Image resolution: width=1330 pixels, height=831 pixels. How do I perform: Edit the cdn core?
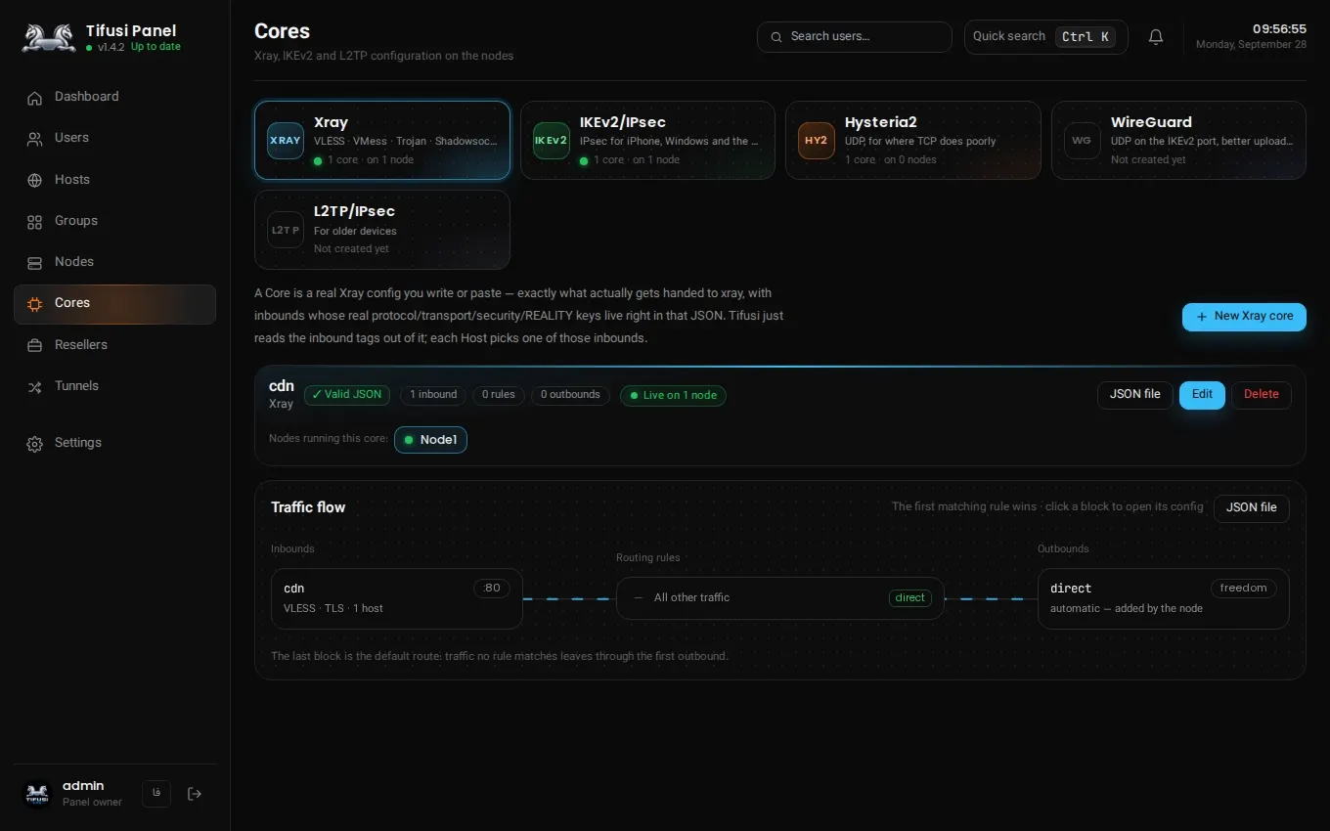(x=1202, y=395)
